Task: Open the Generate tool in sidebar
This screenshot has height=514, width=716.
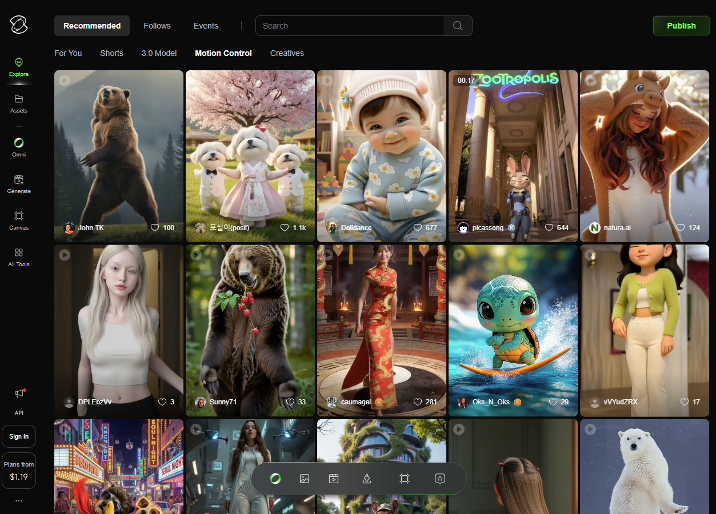Action: point(19,184)
